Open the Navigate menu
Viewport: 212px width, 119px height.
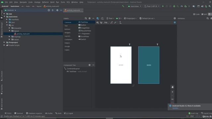click(23, 2)
